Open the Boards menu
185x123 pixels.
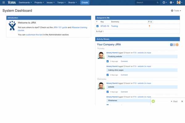[x=72, y=2]
